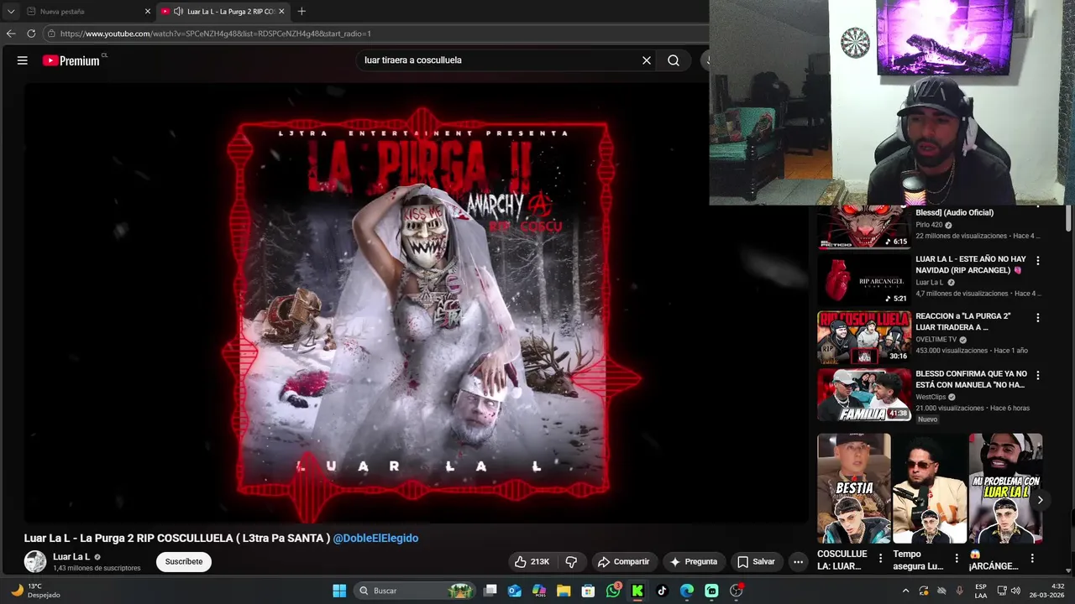The height and width of the screenshot is (604, 1075).
Task: Close the Luar La L YouTube tab
Action: pyautogui.click(x=281, y=12)
